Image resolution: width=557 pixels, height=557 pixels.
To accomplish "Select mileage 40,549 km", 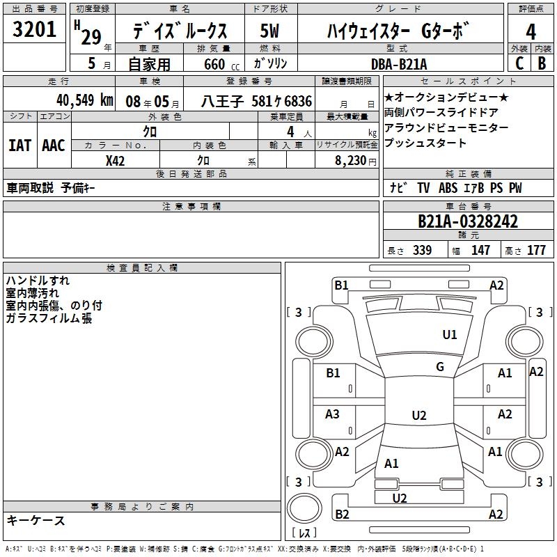I will click(84, 100).
